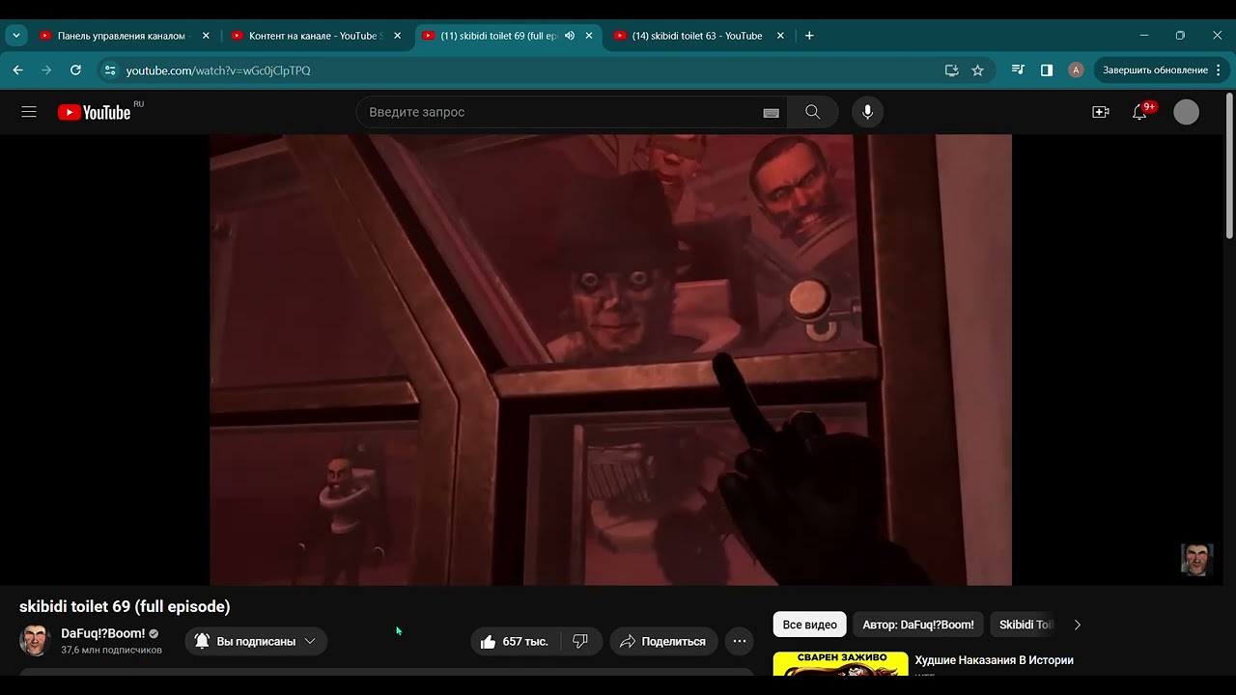Open the YouTube guide hamburger menu
This screenshot has width=1236, height=695.
(29, 112)
